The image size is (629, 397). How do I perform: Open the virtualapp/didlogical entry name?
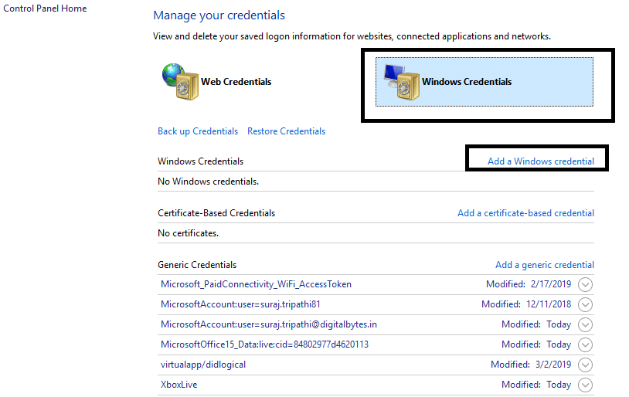pyautogui.click(x=203, y=365)
